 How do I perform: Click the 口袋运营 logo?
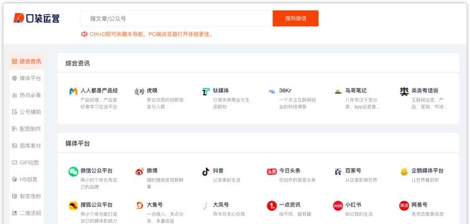pyautogui.click(x=36, y=18)
